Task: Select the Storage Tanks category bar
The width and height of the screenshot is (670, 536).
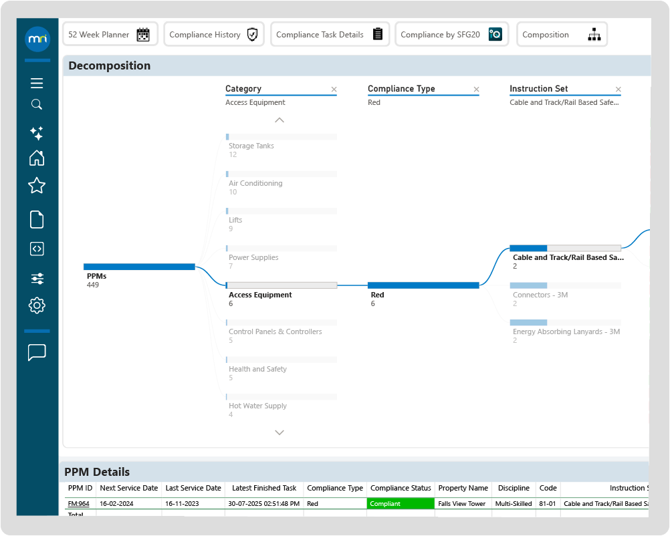Action: pyautogui.click(x=281, y=137)
